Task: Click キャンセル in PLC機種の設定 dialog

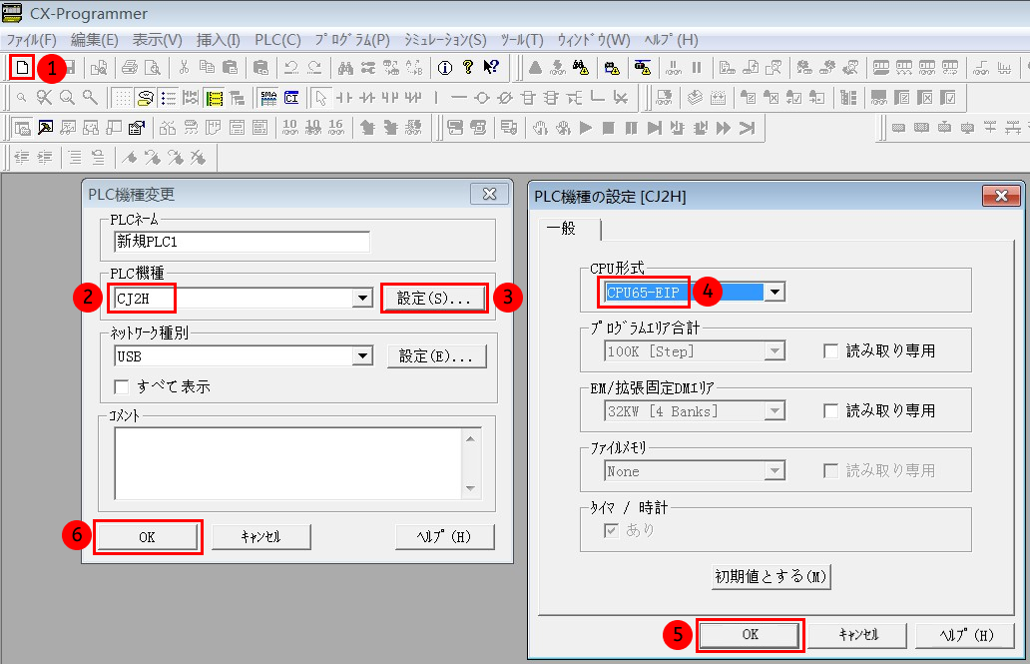Action: pos(858,635)
